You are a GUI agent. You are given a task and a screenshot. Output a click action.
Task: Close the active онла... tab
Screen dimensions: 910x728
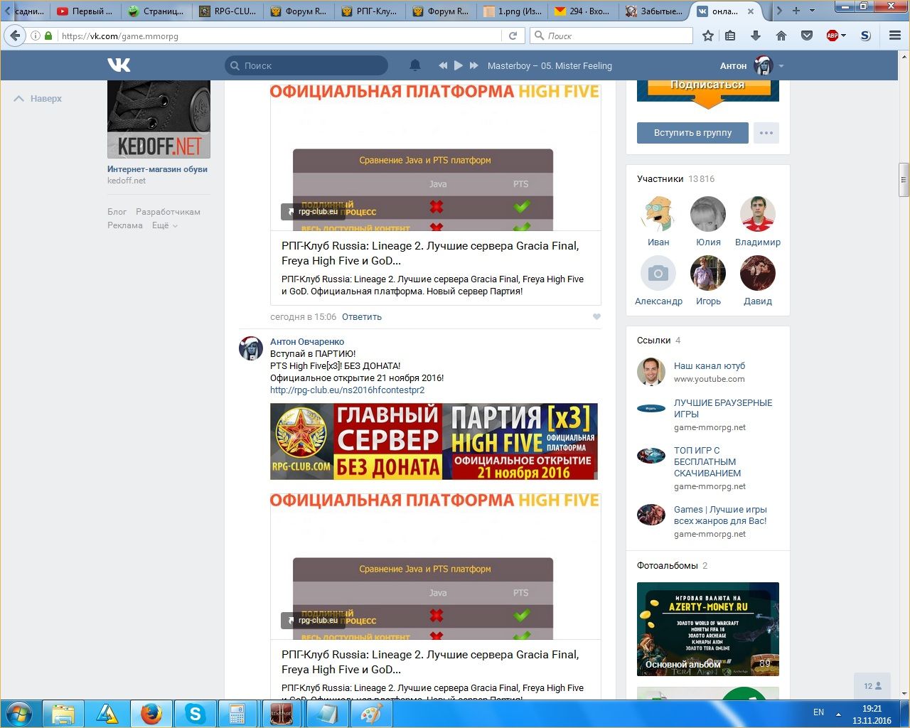pyautogui.click(x=751, y=11)
